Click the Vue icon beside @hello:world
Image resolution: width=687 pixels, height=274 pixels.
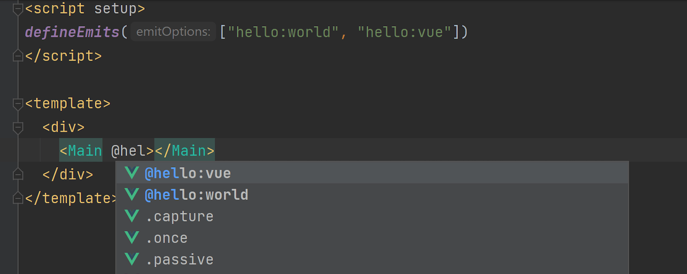pyautogui.click(x=132, y=195)
